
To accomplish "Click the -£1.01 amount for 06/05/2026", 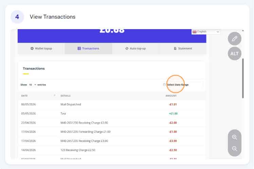I will (173, 104).
